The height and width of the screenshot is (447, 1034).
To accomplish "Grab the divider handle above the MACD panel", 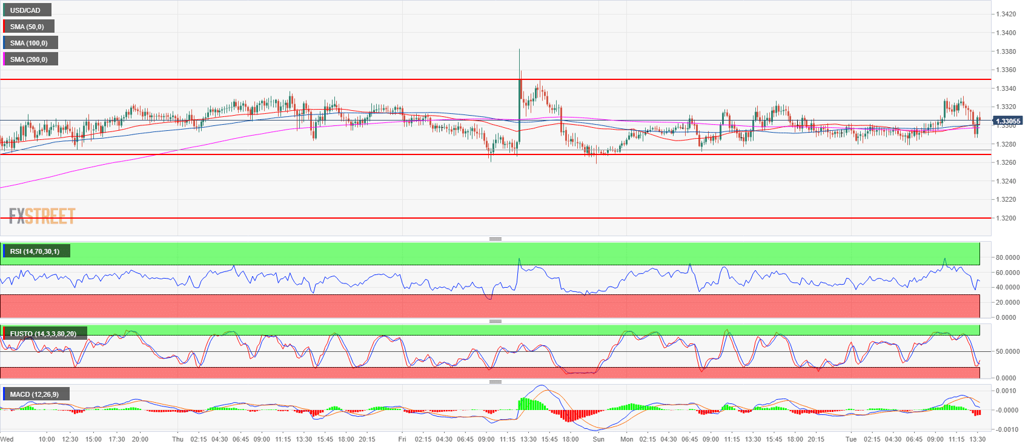I will 495,382.
